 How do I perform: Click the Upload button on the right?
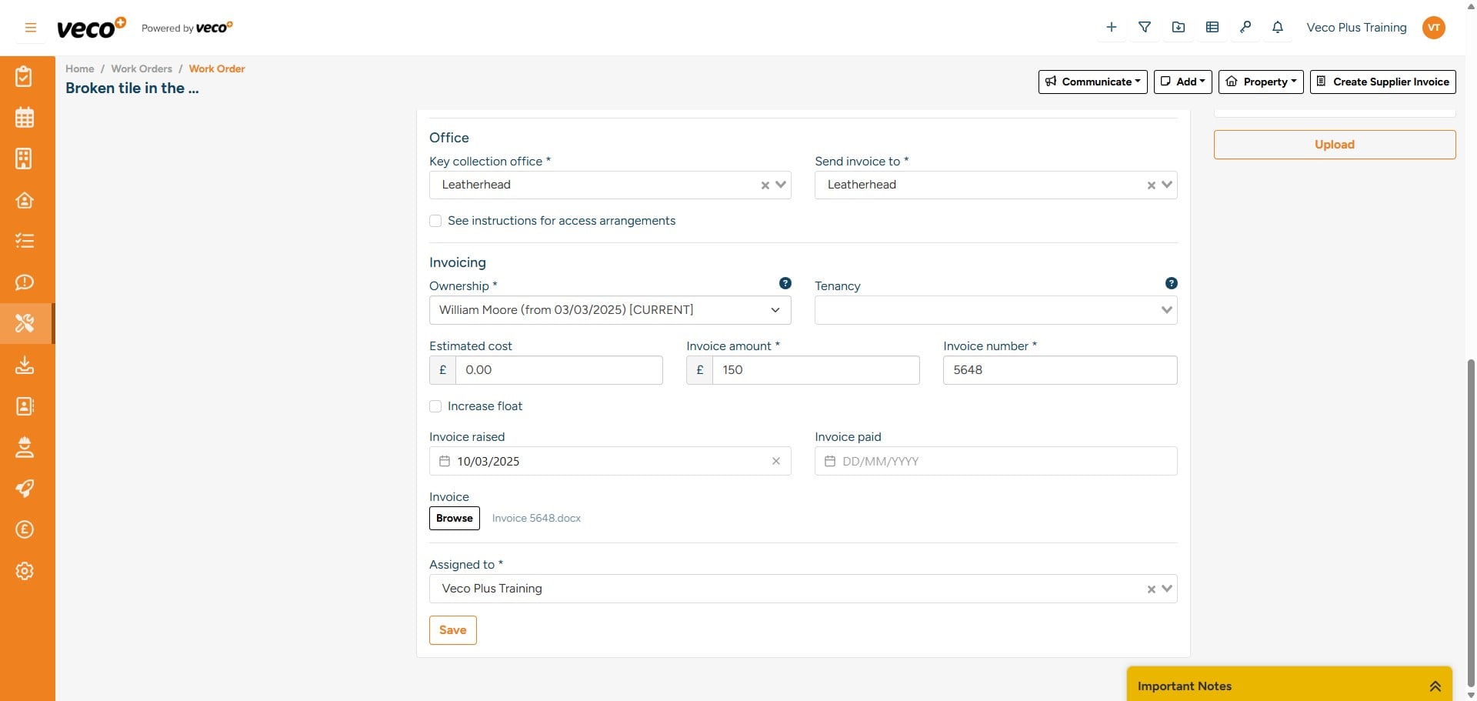(x=1335, y=144)
